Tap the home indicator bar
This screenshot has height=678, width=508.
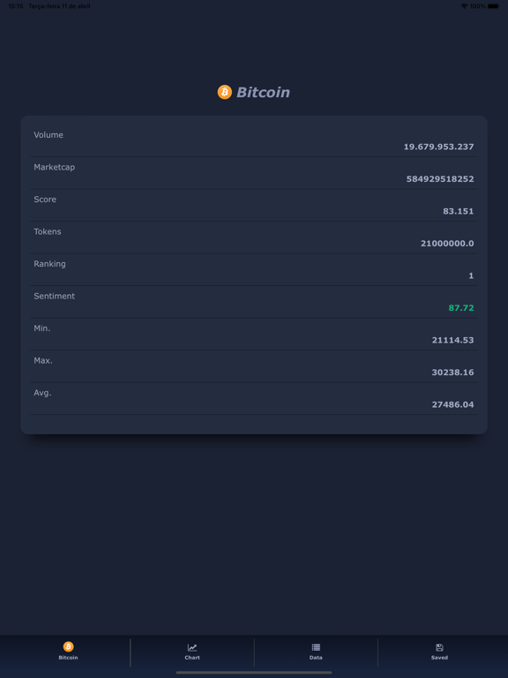pos(254,673)
